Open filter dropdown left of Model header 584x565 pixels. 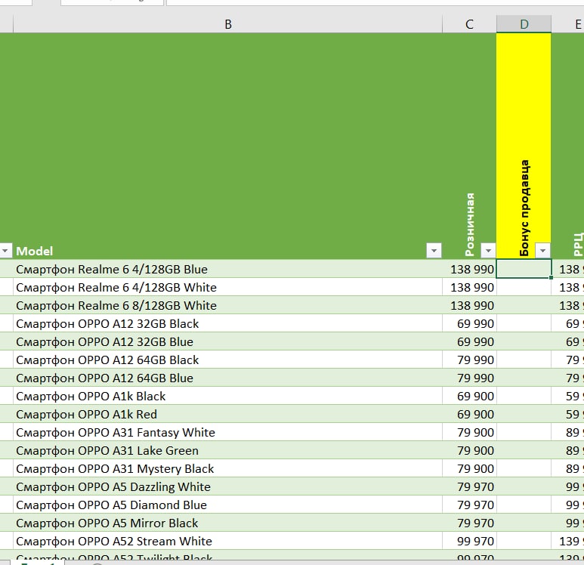(x=5, y=250)
